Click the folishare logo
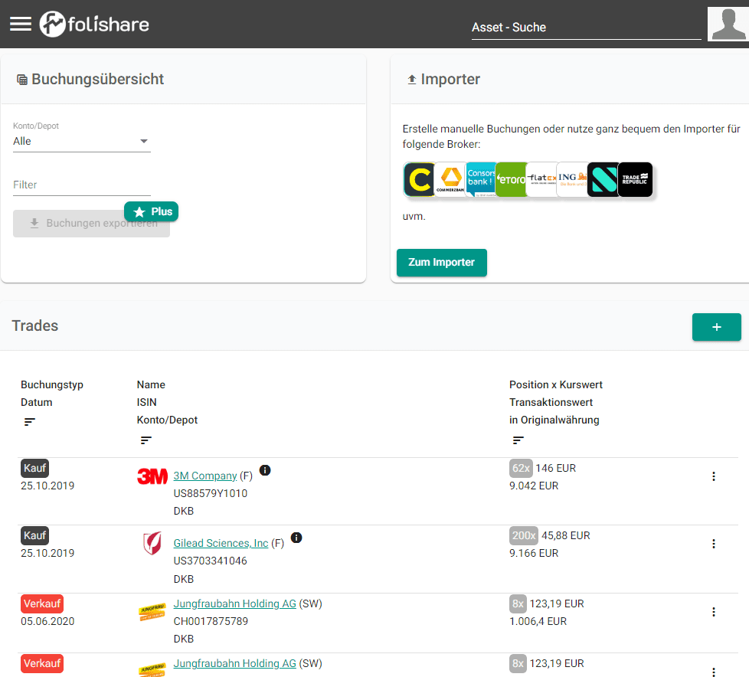Screen dimensions: 749x677 [x=94, y=24]
